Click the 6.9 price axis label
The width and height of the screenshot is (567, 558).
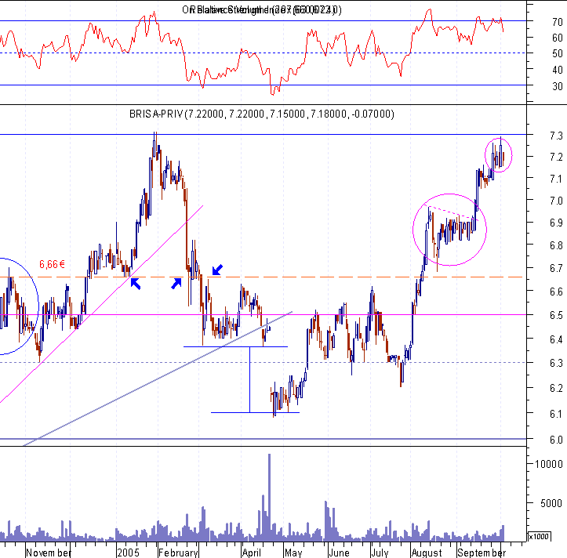point(556,223)
